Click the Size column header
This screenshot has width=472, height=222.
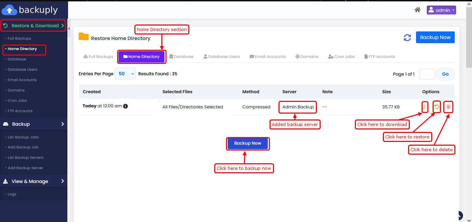coord(386,92)
